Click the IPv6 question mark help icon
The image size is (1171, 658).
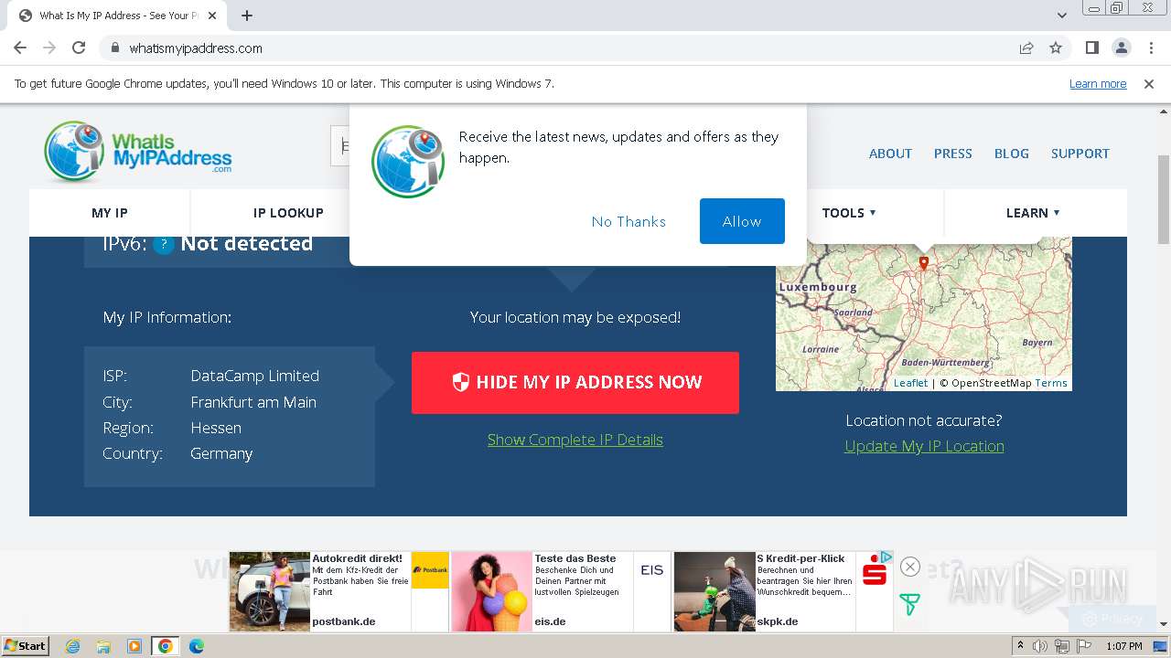pyautogui.click(x=164, y=244)
